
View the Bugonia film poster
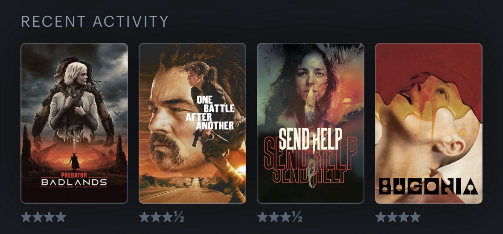(x=429, y=123)
